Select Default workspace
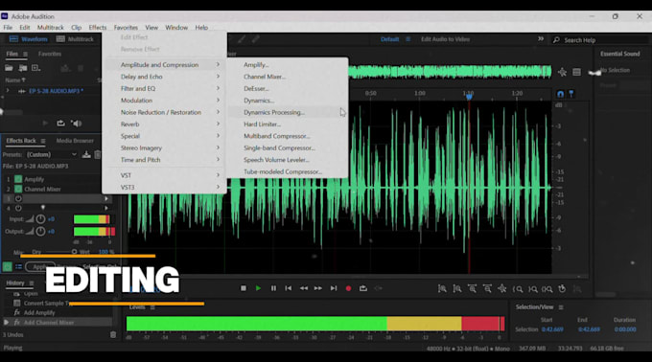The height and width of the screenshot is (362, 652). click(x=389, y=39)
